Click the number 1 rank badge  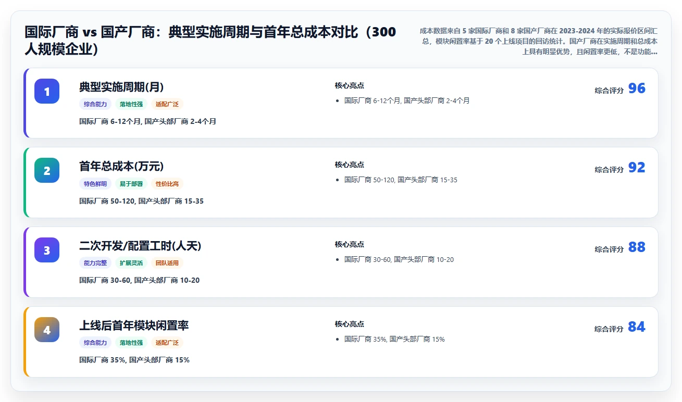click(47, 91)
